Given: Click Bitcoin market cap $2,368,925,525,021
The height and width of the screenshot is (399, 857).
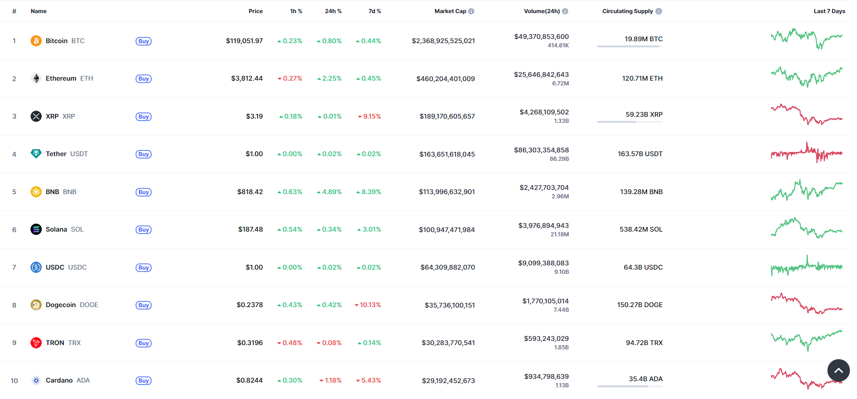Looking at the screenshot, I should pyautogui.click(x=444, y=41).
